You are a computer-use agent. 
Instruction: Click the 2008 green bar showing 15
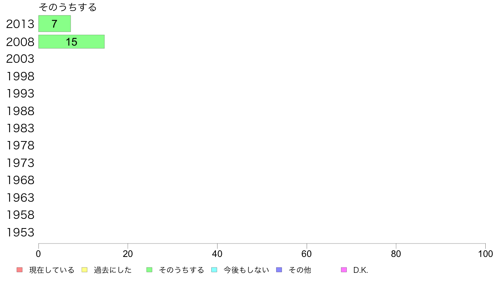click(x=71, y=42)
